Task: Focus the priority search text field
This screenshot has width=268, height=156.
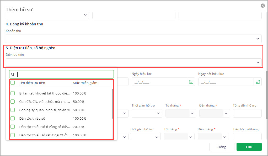Action: pyautogui.click(x=64, y=74)
